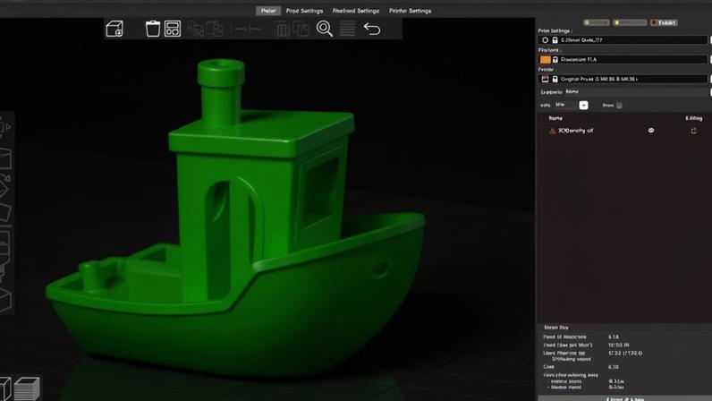Screen dimensions: 712x401
Task: Open the Filament preset dropdown
Action: click(x=623, y=60)
